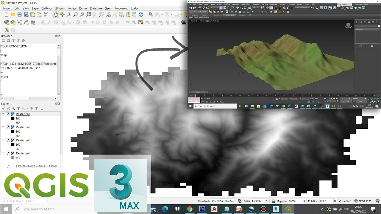Click the Coordinate input field

coord(224,201)
